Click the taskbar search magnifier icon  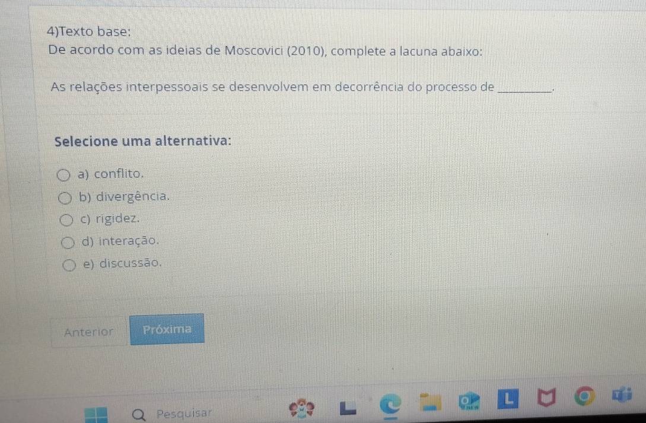[139, 415]
